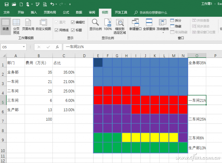222x163 pixels.
Task: Click the formula bar showing 一车间21%
Action: click(142, 47)
